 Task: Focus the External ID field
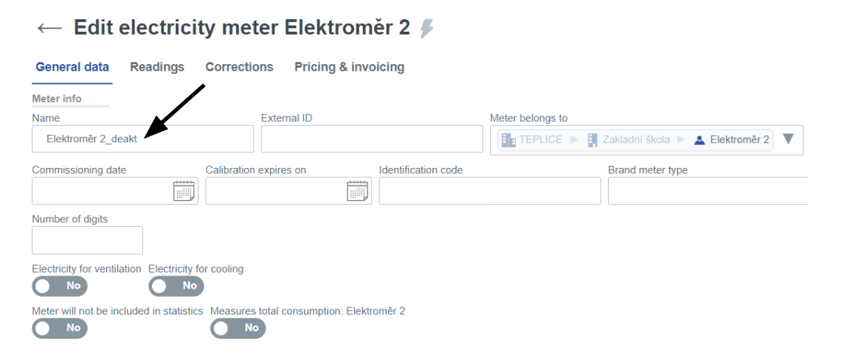(372, 139)
